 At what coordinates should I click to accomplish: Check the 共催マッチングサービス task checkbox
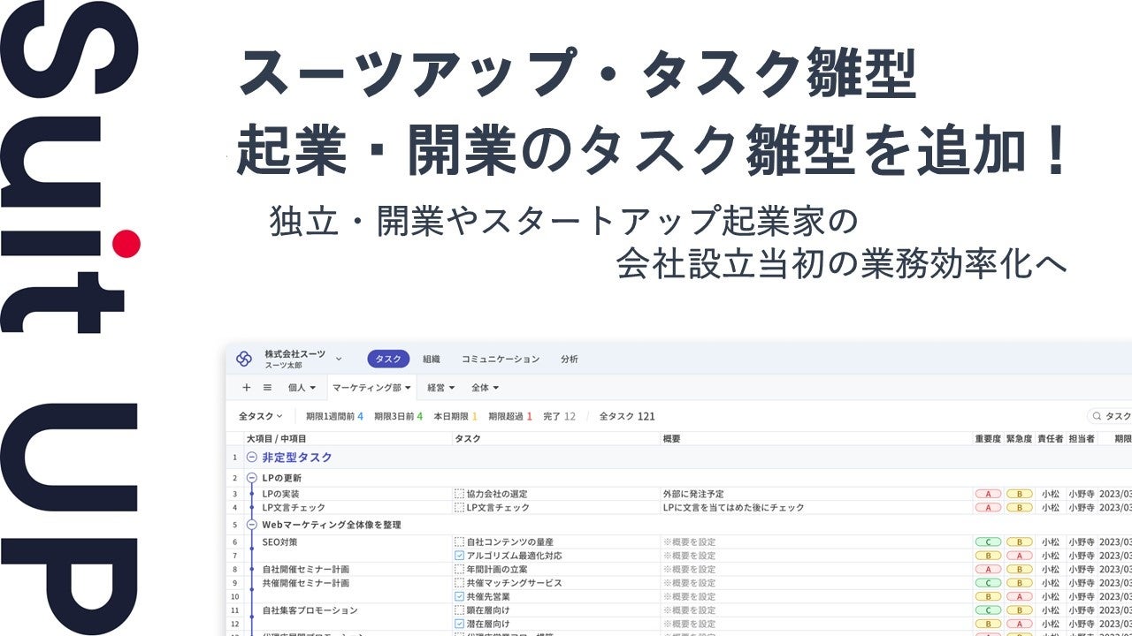click(459, 583)
